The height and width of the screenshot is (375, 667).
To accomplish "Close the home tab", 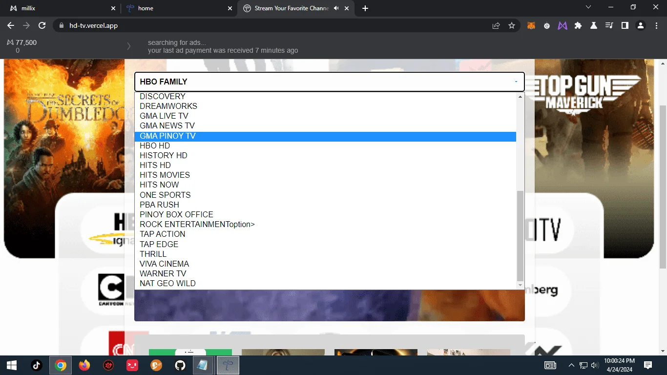I will (230, 8).
